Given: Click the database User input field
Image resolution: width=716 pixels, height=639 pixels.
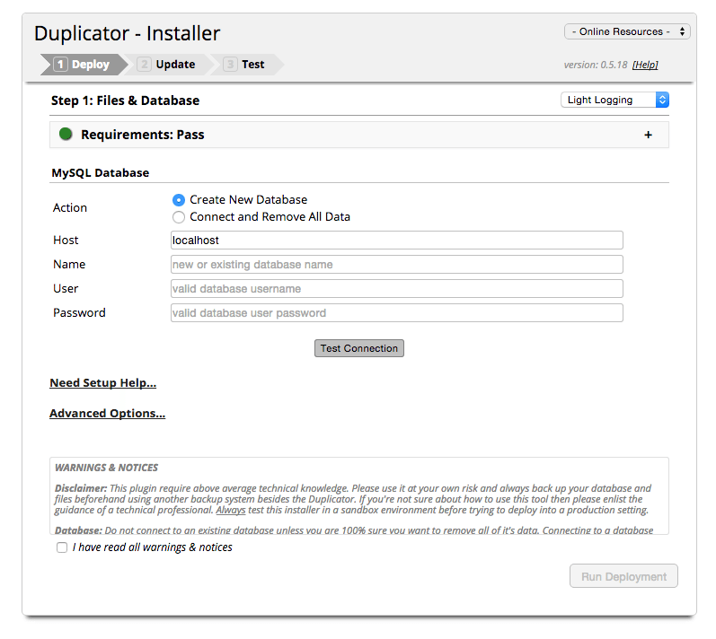Looking at the screenshot, I should pyautogui.click(x=396, y=289).
